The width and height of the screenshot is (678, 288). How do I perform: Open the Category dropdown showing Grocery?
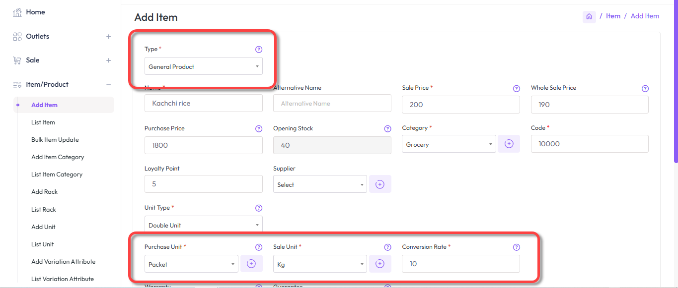click(x=449, y=144)
